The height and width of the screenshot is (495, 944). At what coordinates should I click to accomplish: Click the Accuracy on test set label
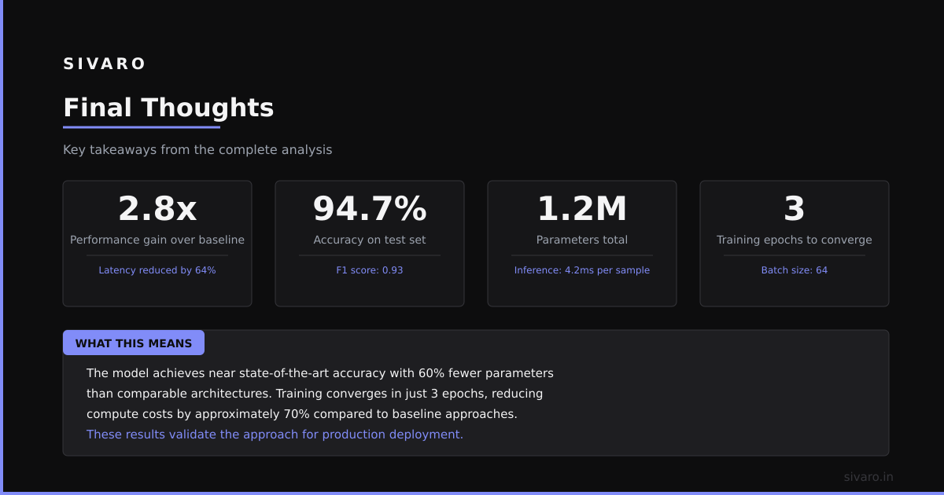point(370,240)
